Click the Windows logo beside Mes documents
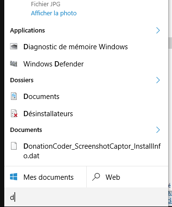 (x=14, y=177)
